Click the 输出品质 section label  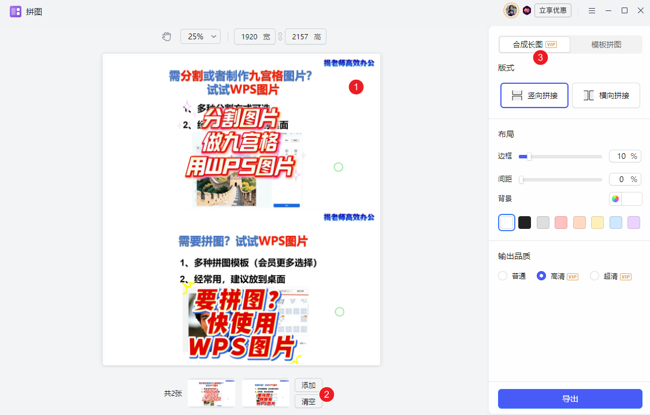[514, 256]
